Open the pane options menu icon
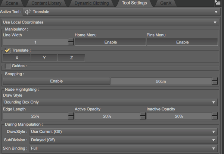The width and height of the screenshot is (224, 154). 218,3
